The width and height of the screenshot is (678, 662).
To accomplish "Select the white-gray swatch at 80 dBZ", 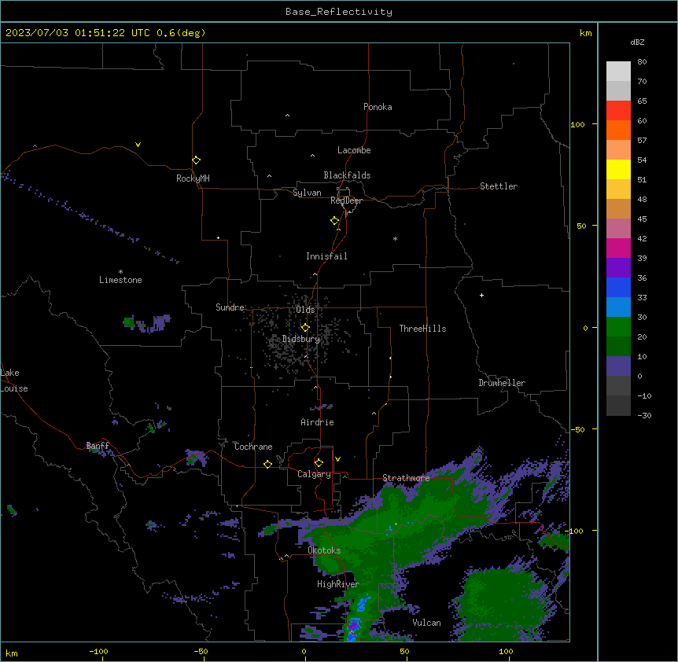I will pyautogui.click(x=618, y=72).
